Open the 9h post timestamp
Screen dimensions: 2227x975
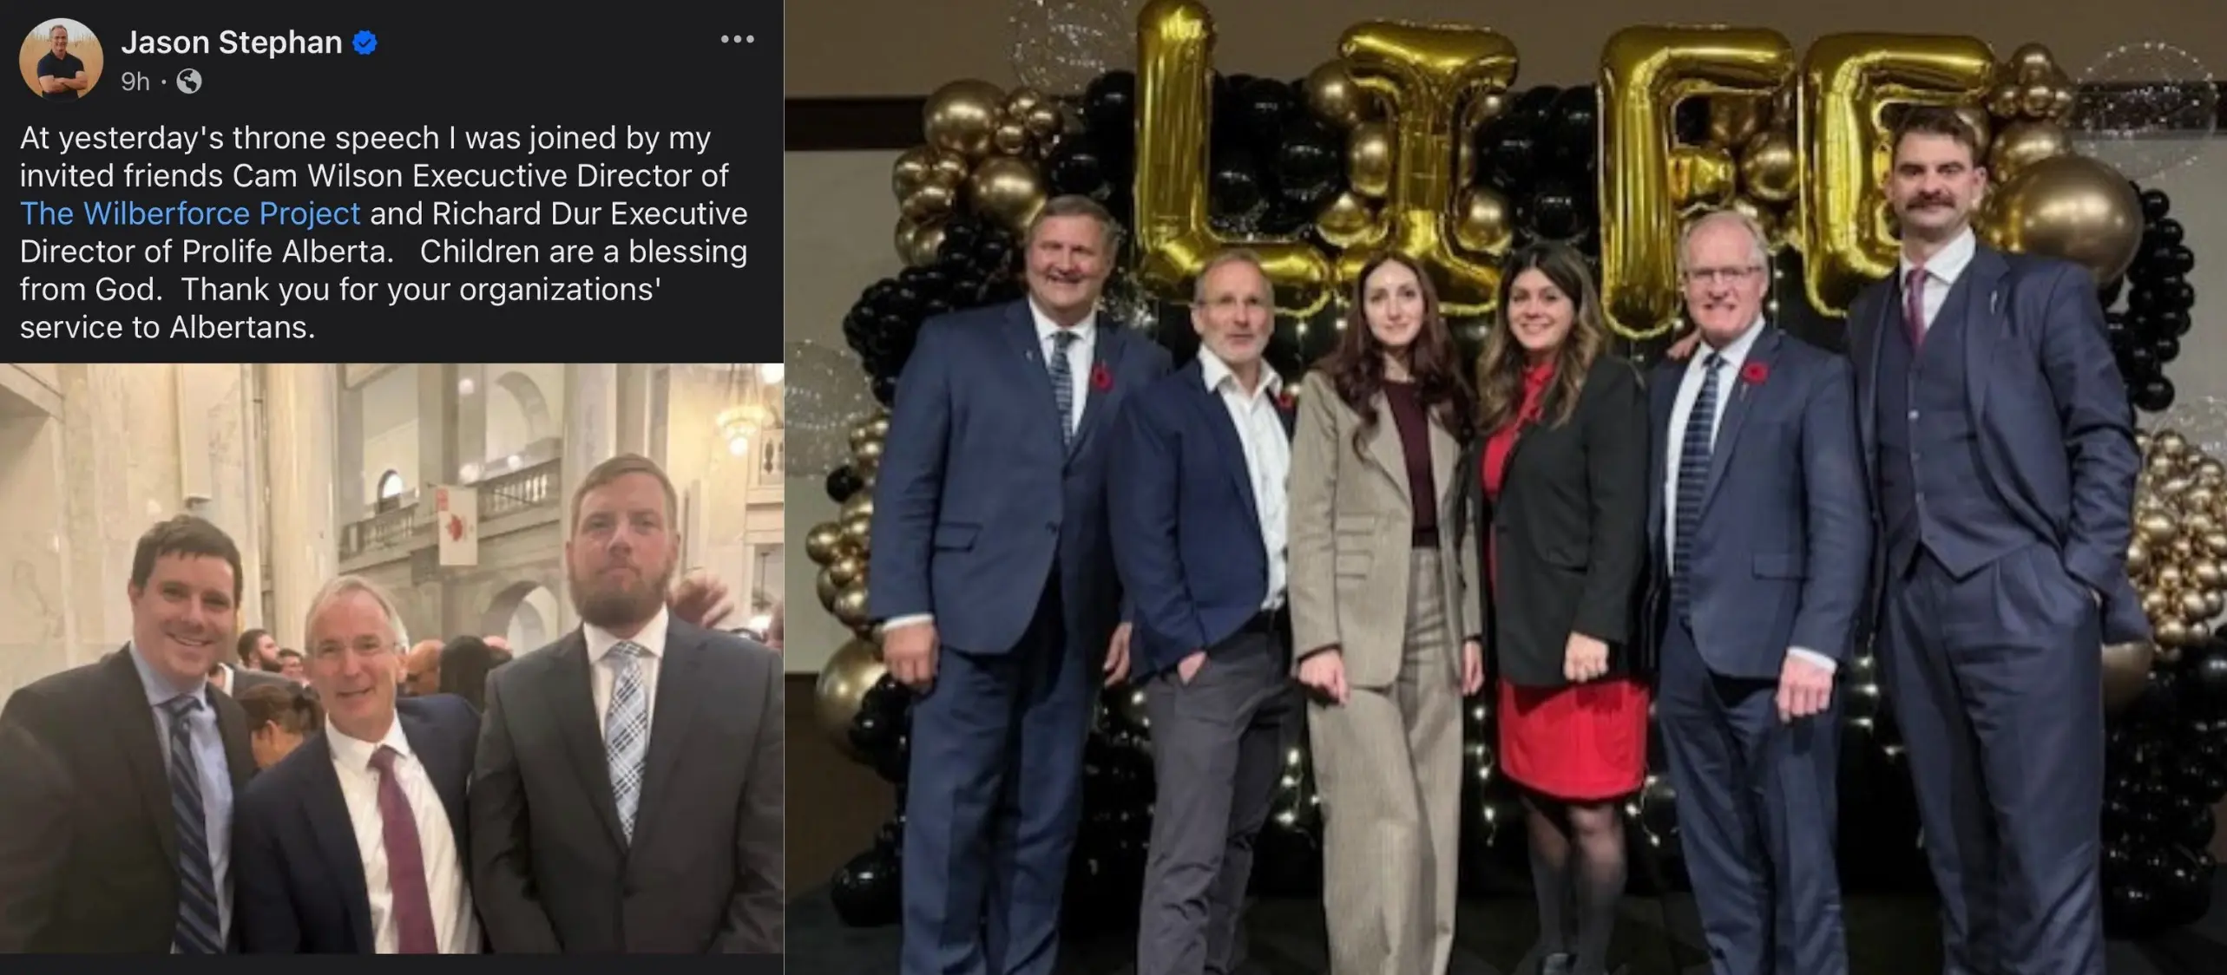point(135,82)
